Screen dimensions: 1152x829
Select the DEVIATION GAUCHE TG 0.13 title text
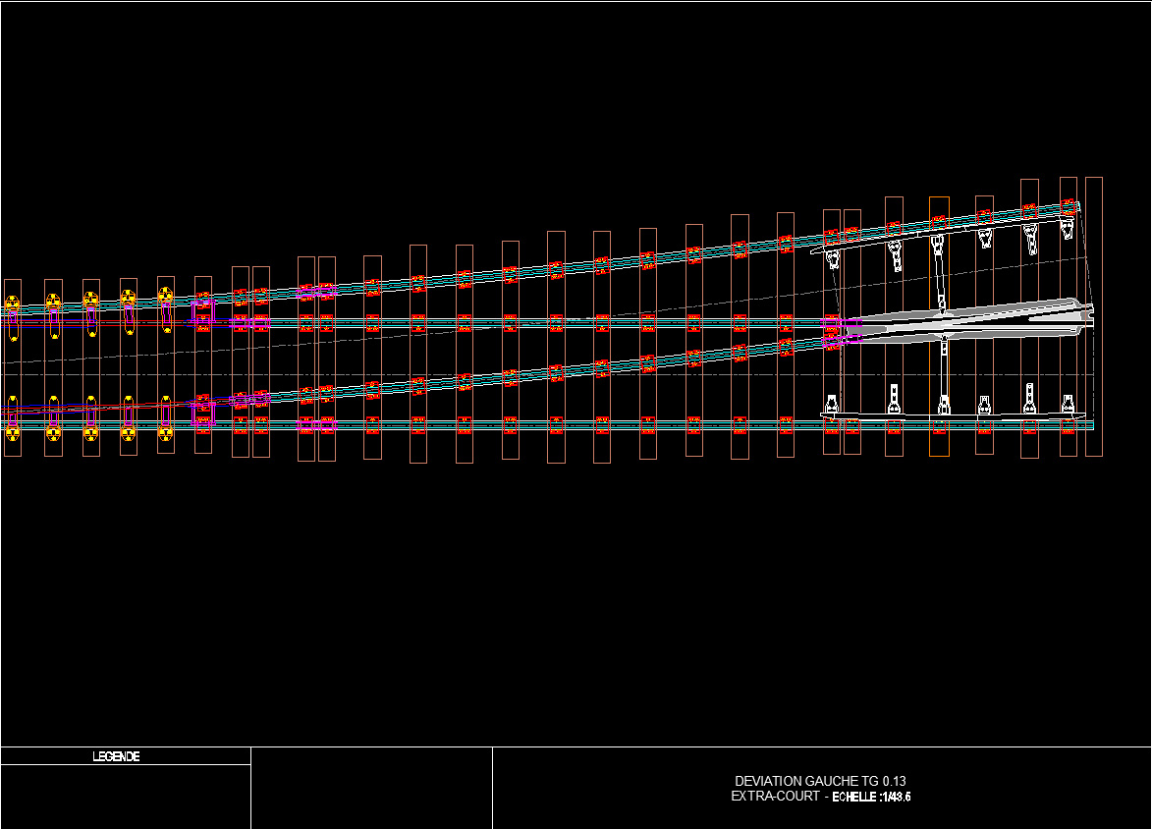coord(820,781)
